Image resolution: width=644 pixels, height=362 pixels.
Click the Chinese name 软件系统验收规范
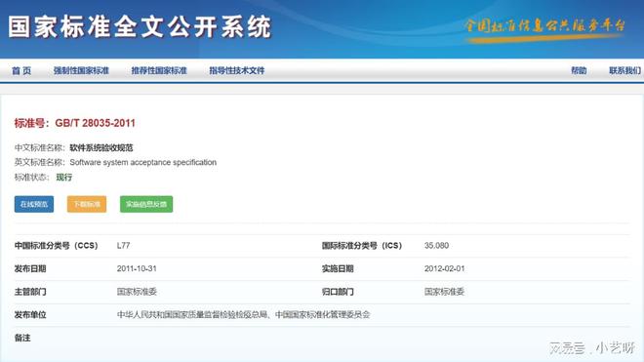101,147
